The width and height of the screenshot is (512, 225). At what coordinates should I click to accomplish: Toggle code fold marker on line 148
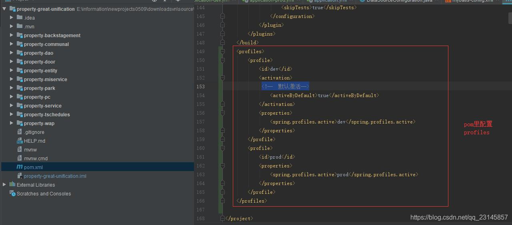click(x=222, y=42)
